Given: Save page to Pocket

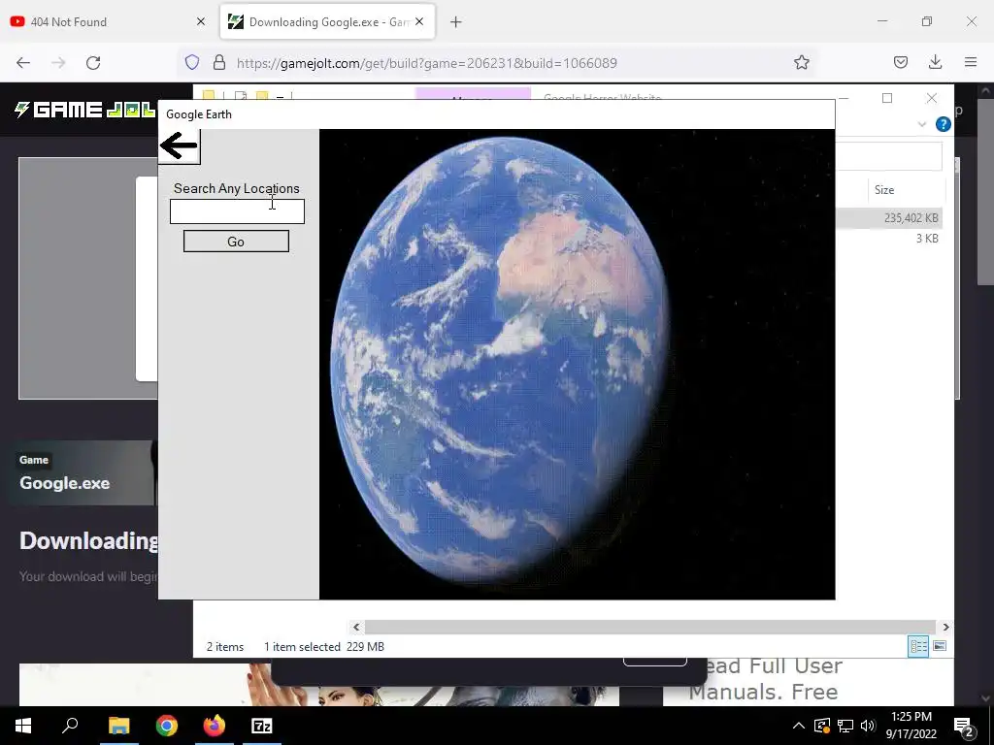Looking at the screenshot, I should pos(901,62).
